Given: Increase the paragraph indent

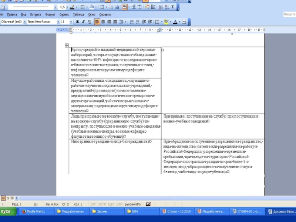Looking at the screenshot, I should pyautogui.click(x=150, y=22).
